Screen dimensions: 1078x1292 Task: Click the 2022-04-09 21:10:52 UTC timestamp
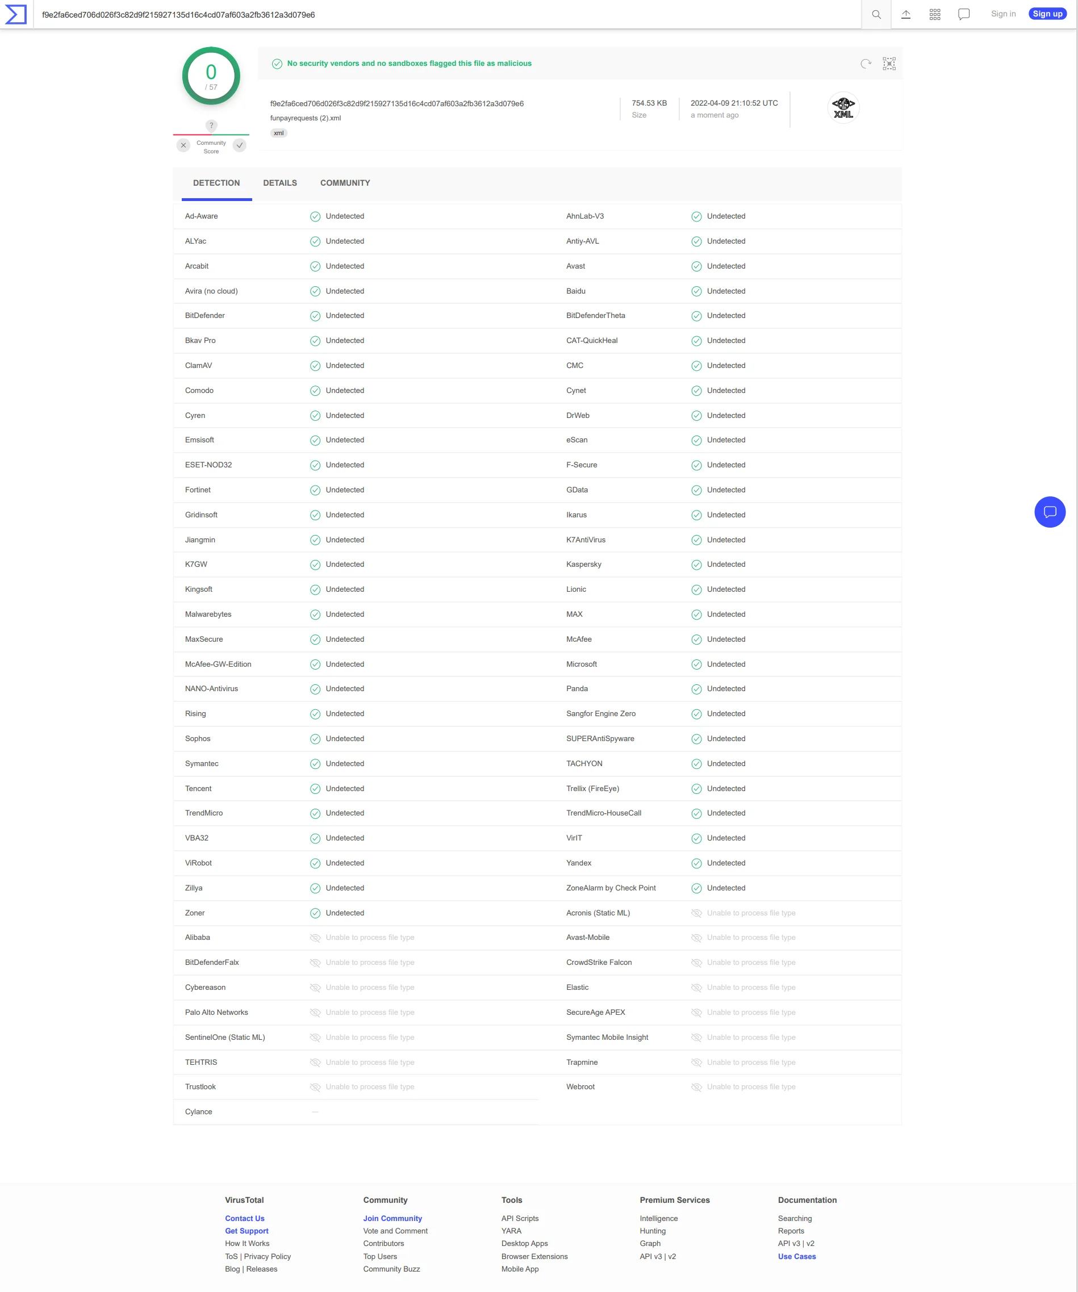pyautogui.click(x=734, y=103)
